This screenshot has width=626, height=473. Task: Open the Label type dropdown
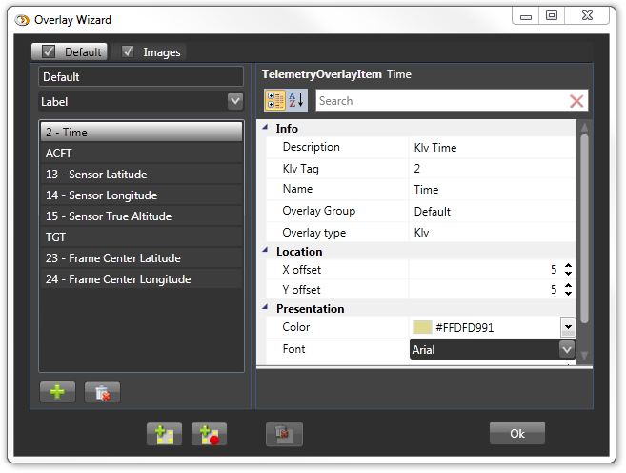(x=235, y=100)
